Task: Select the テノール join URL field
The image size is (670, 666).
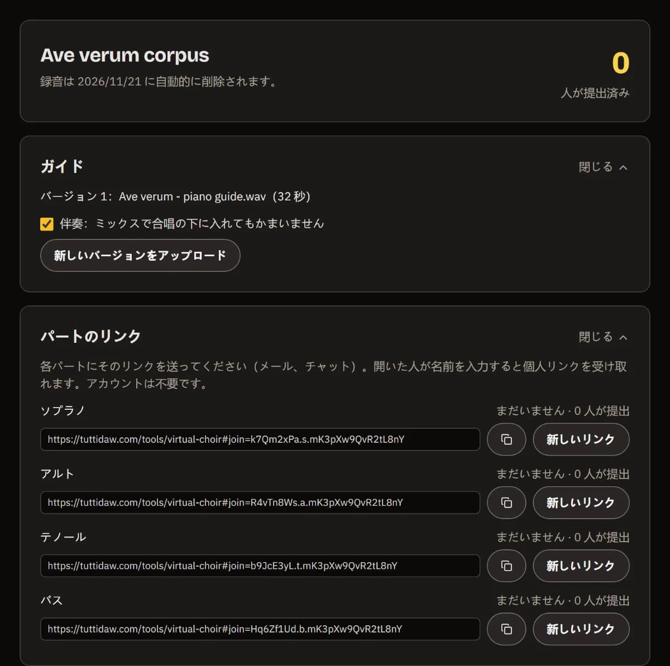Action: (x=260, y=566)
